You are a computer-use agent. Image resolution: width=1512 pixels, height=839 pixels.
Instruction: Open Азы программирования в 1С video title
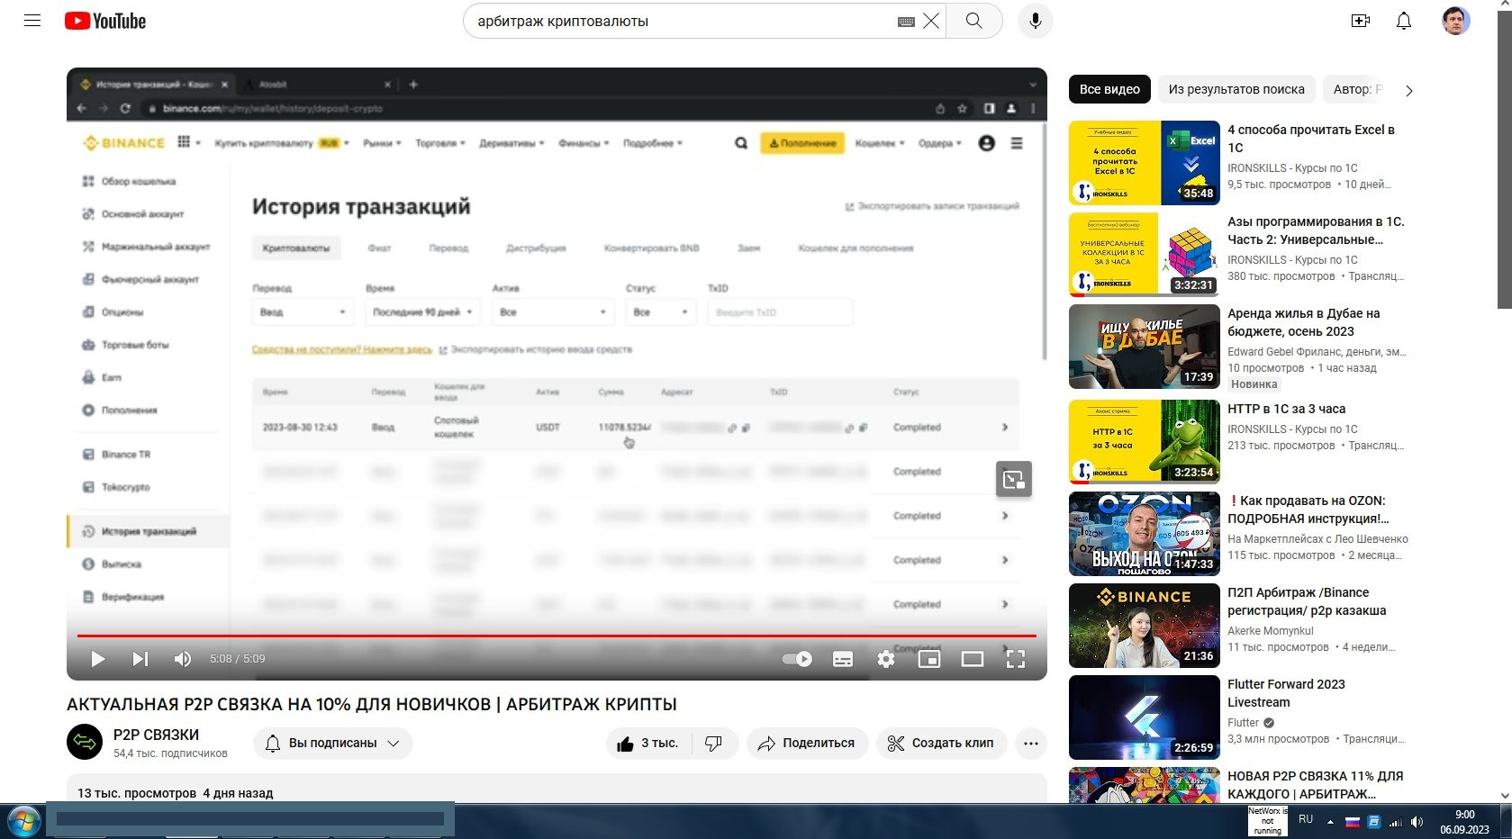[1316, 230]
